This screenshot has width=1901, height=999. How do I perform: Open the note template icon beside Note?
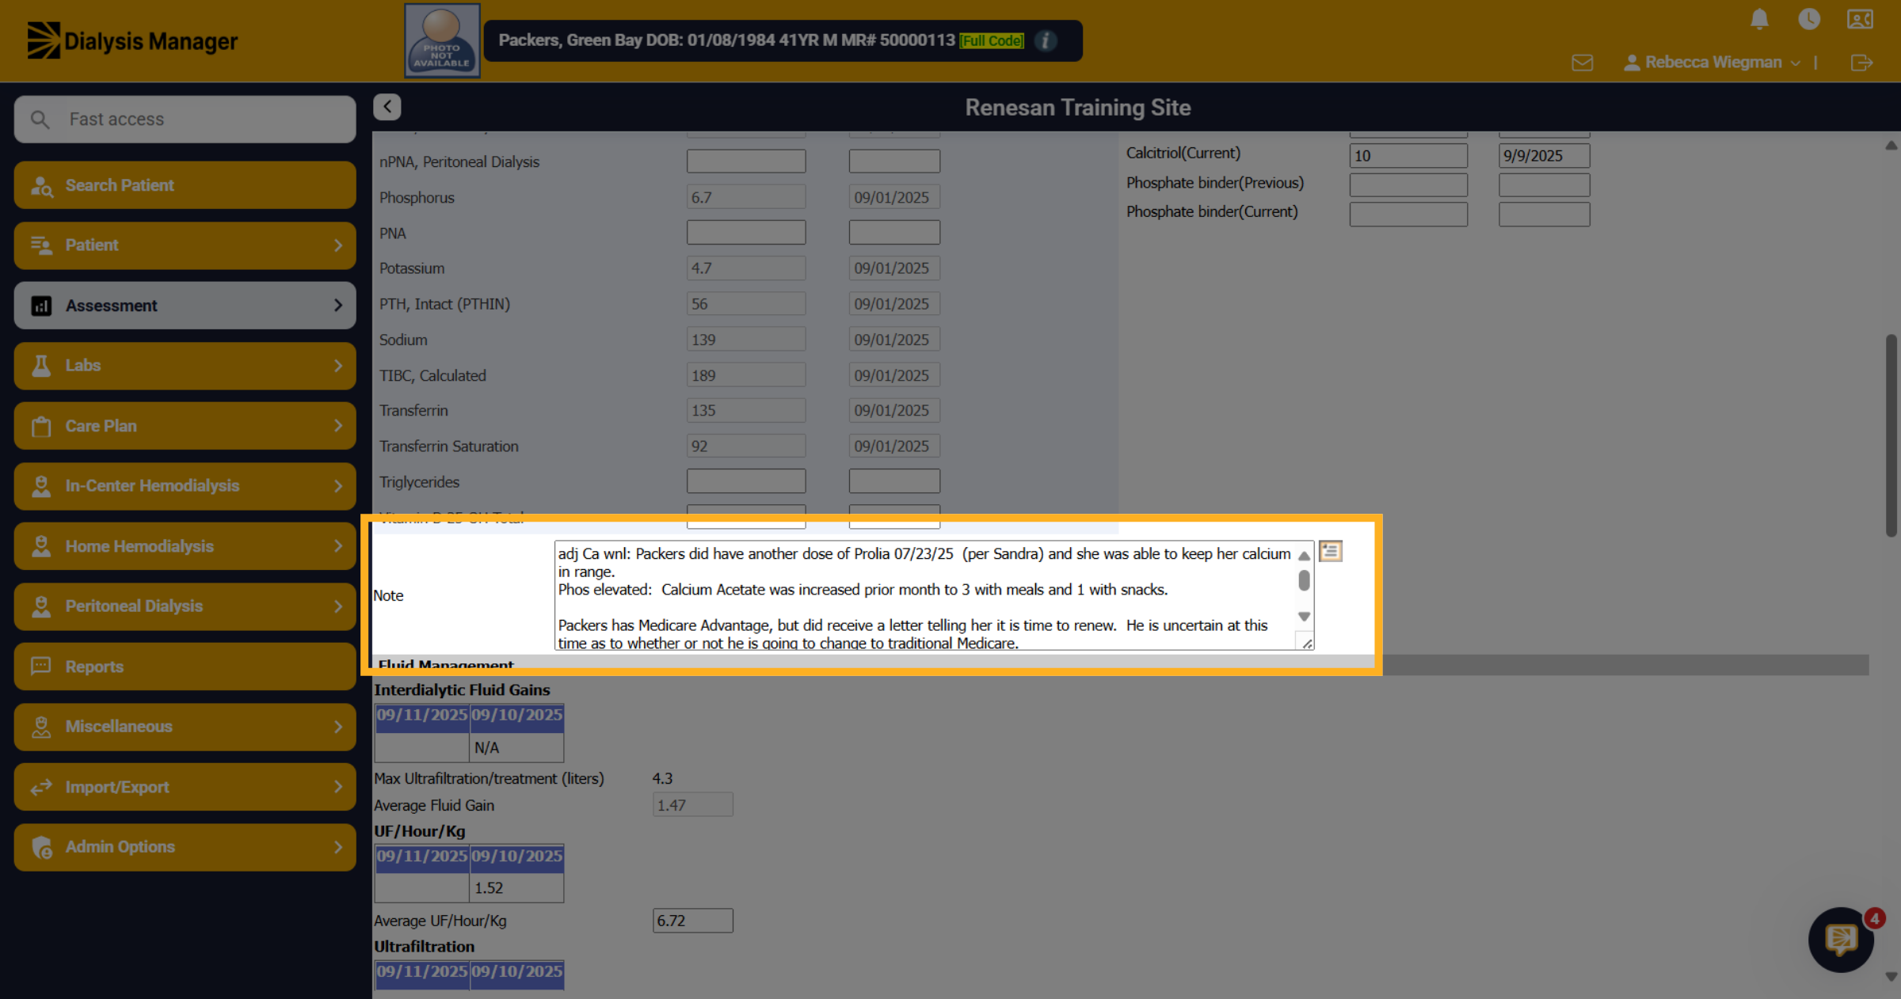coord(1331,551)
